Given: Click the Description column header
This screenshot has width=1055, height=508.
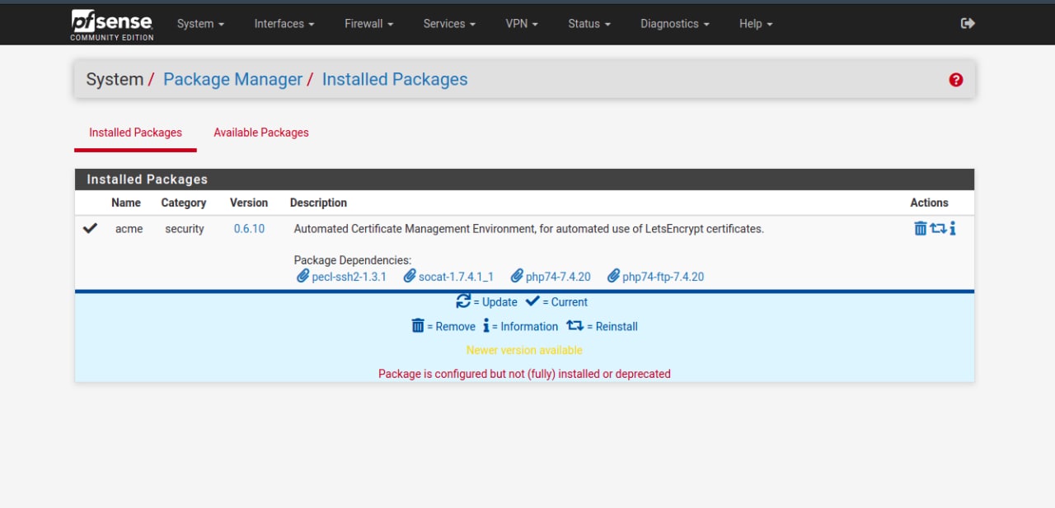Looking at the screenshot, I should point(318,203).
